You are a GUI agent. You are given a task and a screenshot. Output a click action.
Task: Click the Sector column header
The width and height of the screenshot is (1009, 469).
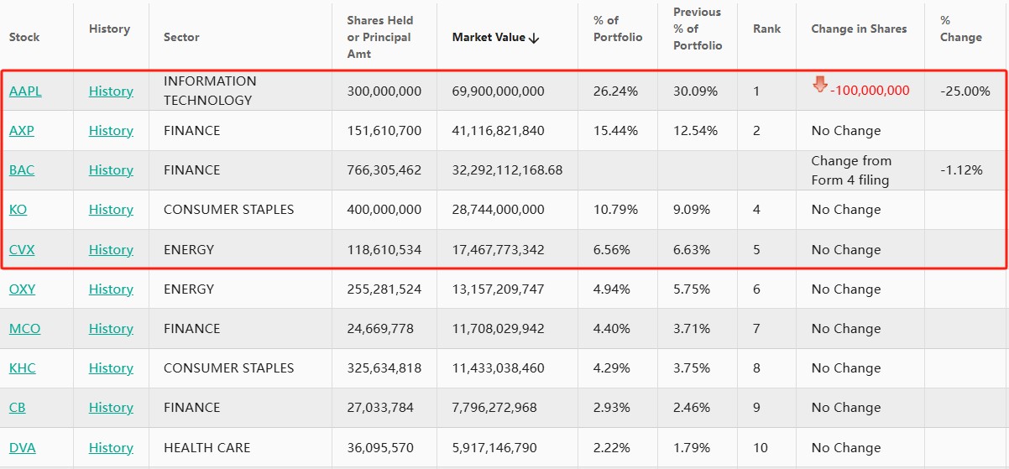coord(181,37)
